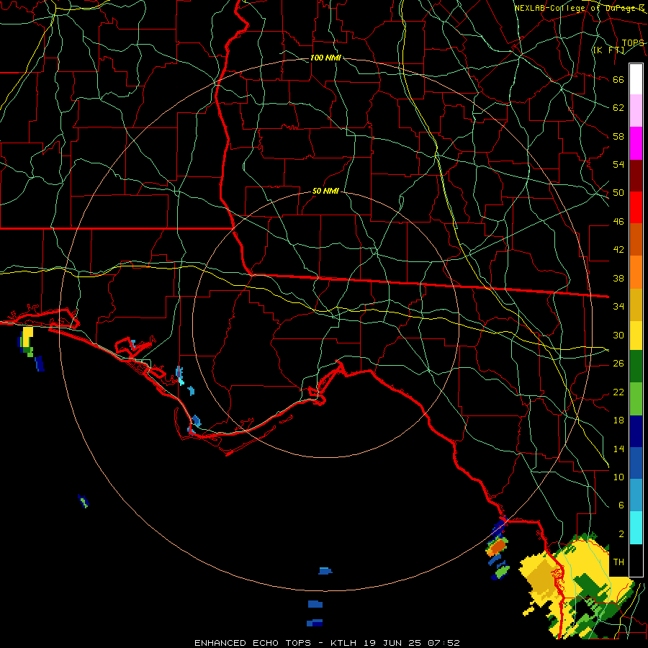Click the "22" legend value
648x648 pixels.
pyautogui.click(x=618, y=392)
